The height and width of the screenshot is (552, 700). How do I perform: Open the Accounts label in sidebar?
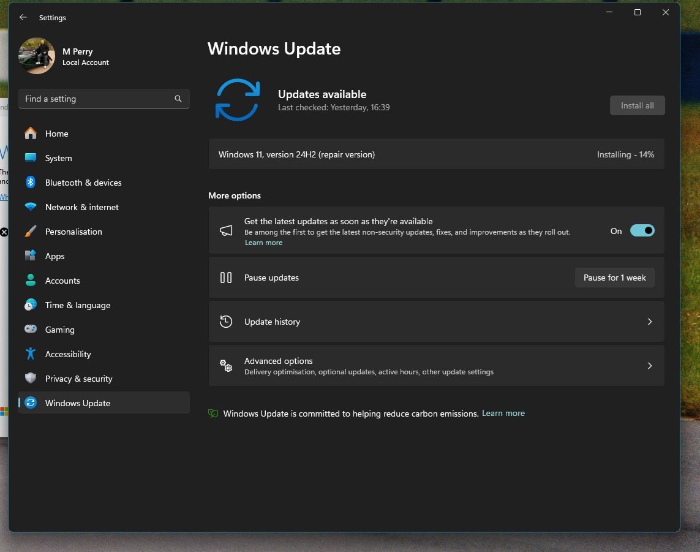click(x=62, y=281)
